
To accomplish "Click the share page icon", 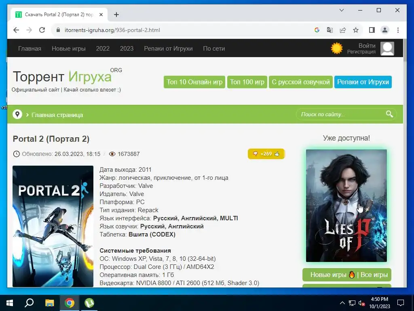I will pos(343,30).
